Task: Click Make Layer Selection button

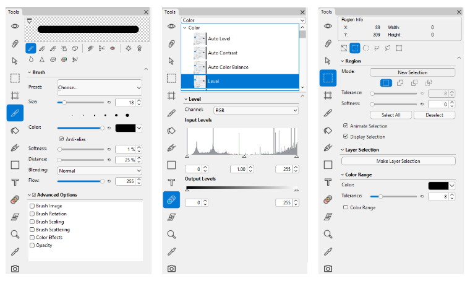Action: click(x=398, y=161)
